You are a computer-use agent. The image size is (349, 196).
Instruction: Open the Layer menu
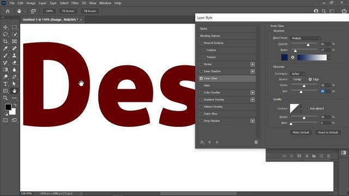click(x=43, y=3)
